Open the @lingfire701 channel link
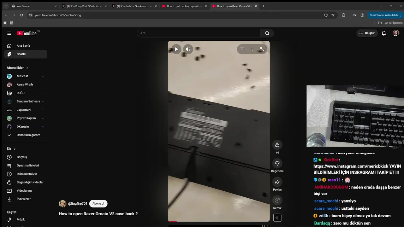Viewport: 404px width, 227px height. [x=78, y=204]
